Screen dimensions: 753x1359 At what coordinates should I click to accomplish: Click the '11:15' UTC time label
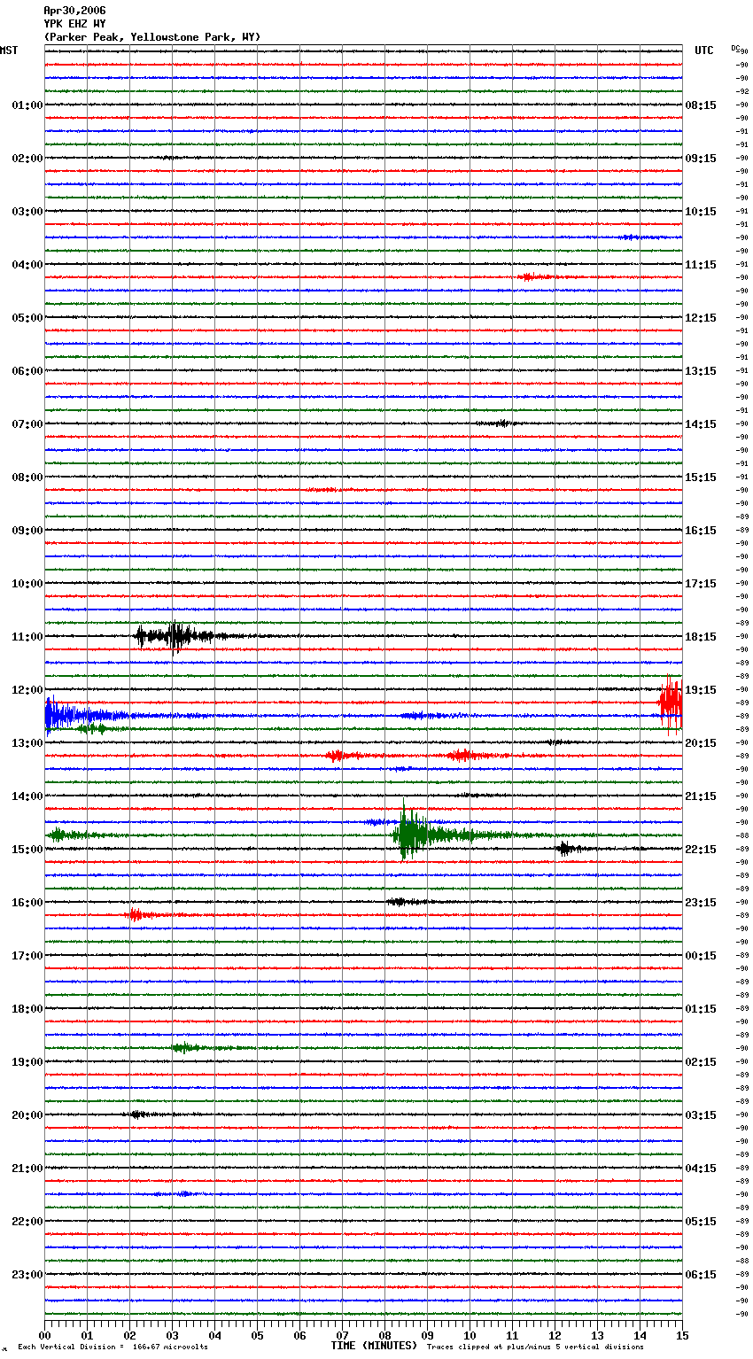tap(701, 265)
